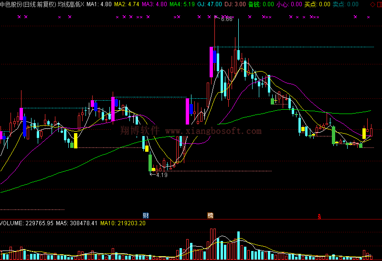
Task: Click the VOLUME: 229765.95 label
Action: 27,223
